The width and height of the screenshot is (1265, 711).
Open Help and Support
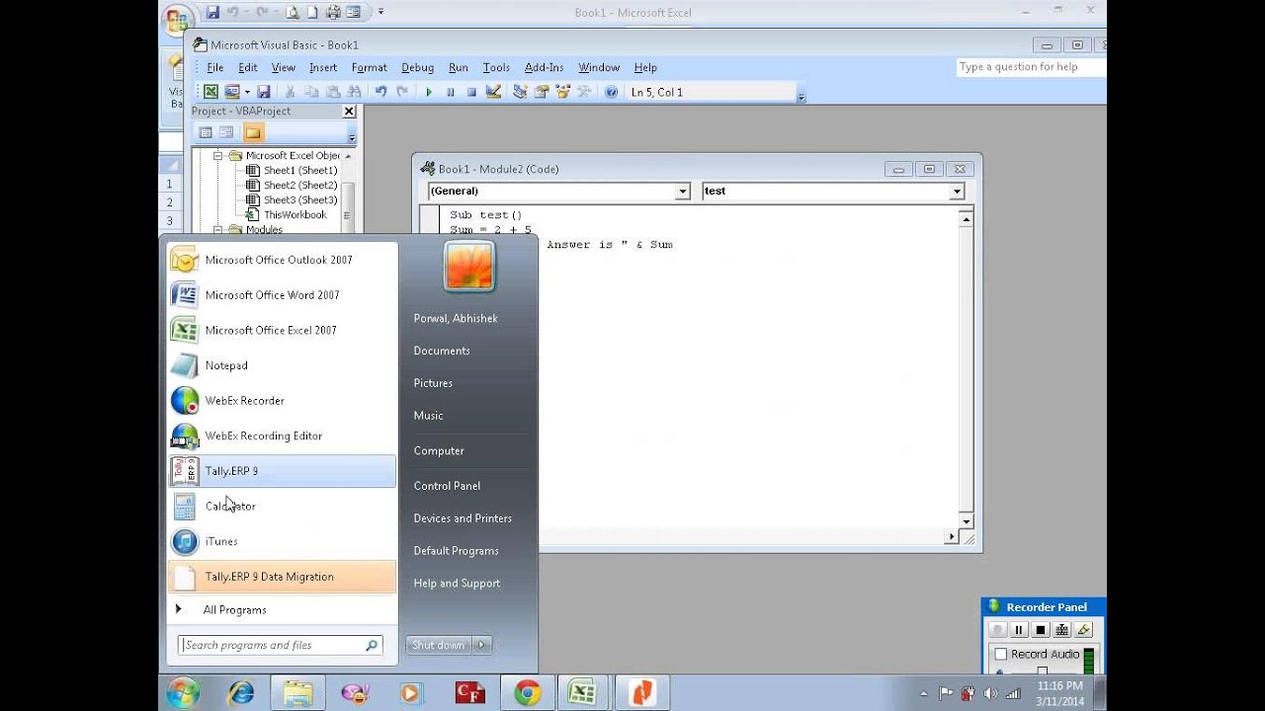click(x=457, y=584)
